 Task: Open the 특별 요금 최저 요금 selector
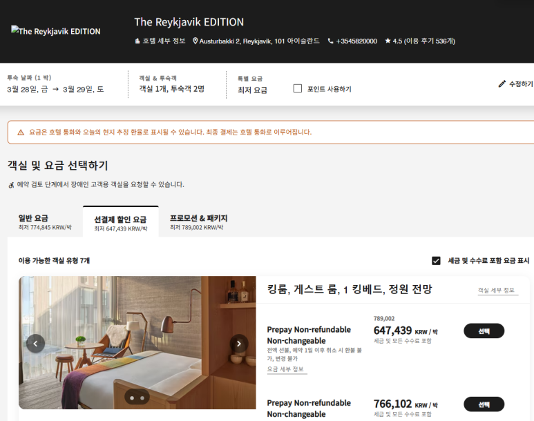click(252, 85)
